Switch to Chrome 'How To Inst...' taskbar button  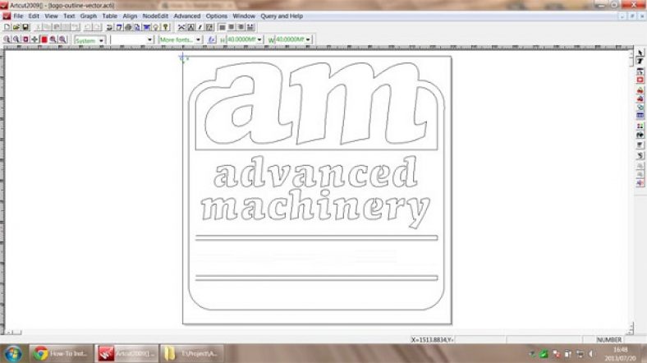point(61,353)
